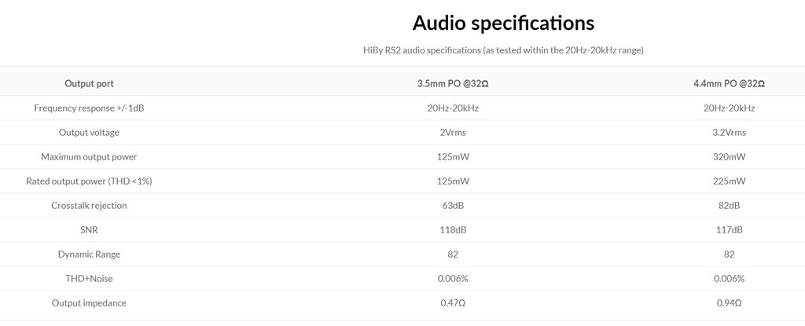Click the Crosstalk rejection row label

pos(89,205)
